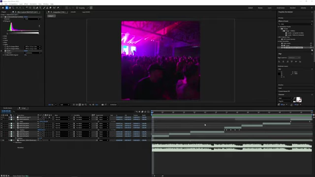Select the Puppet Pin tool

58,8
